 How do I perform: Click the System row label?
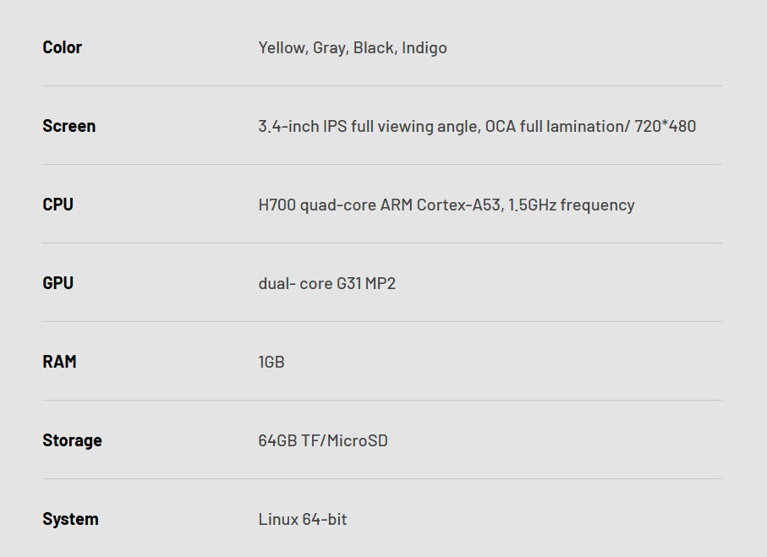click(70, 519)
